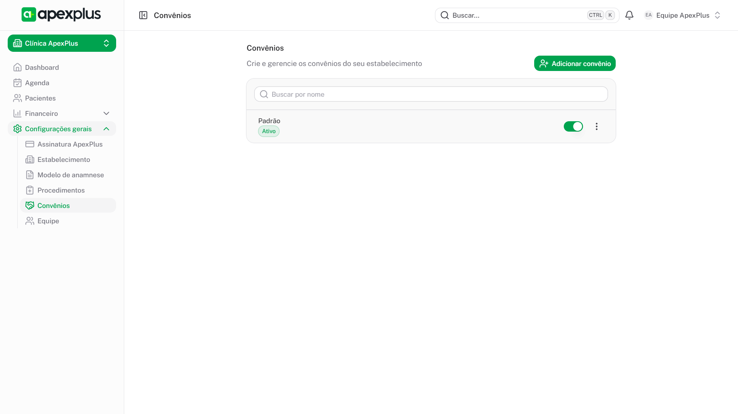Open notifications bell
Image resolution: width=738 pixels, height=414 pixels.
[x=629, y=15]
